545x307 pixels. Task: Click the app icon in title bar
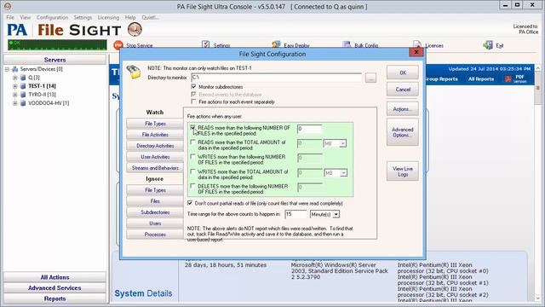click(8, 6)
